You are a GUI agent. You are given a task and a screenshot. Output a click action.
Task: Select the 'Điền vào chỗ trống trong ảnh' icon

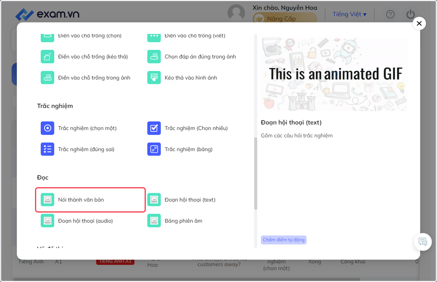pos(47,78)
